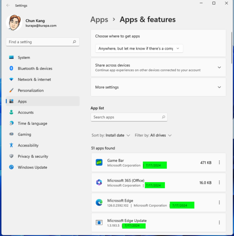The image size is (234, 236).
Task: Click the Accessibility figure icon
Action: click(x=11, y=145)
